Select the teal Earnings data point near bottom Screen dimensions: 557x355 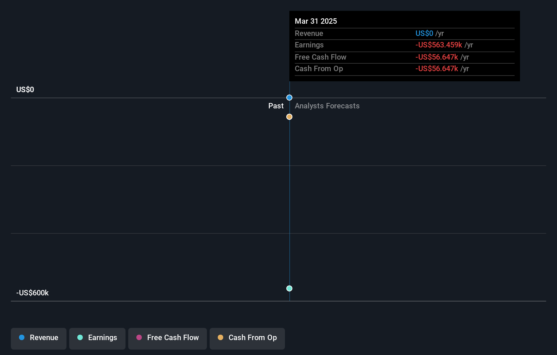tap(289, 288)
